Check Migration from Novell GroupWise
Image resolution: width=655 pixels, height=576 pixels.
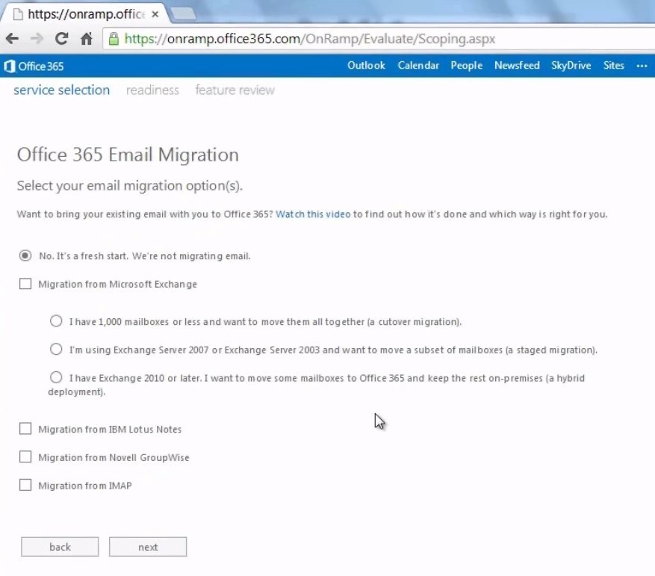[25, 456]
